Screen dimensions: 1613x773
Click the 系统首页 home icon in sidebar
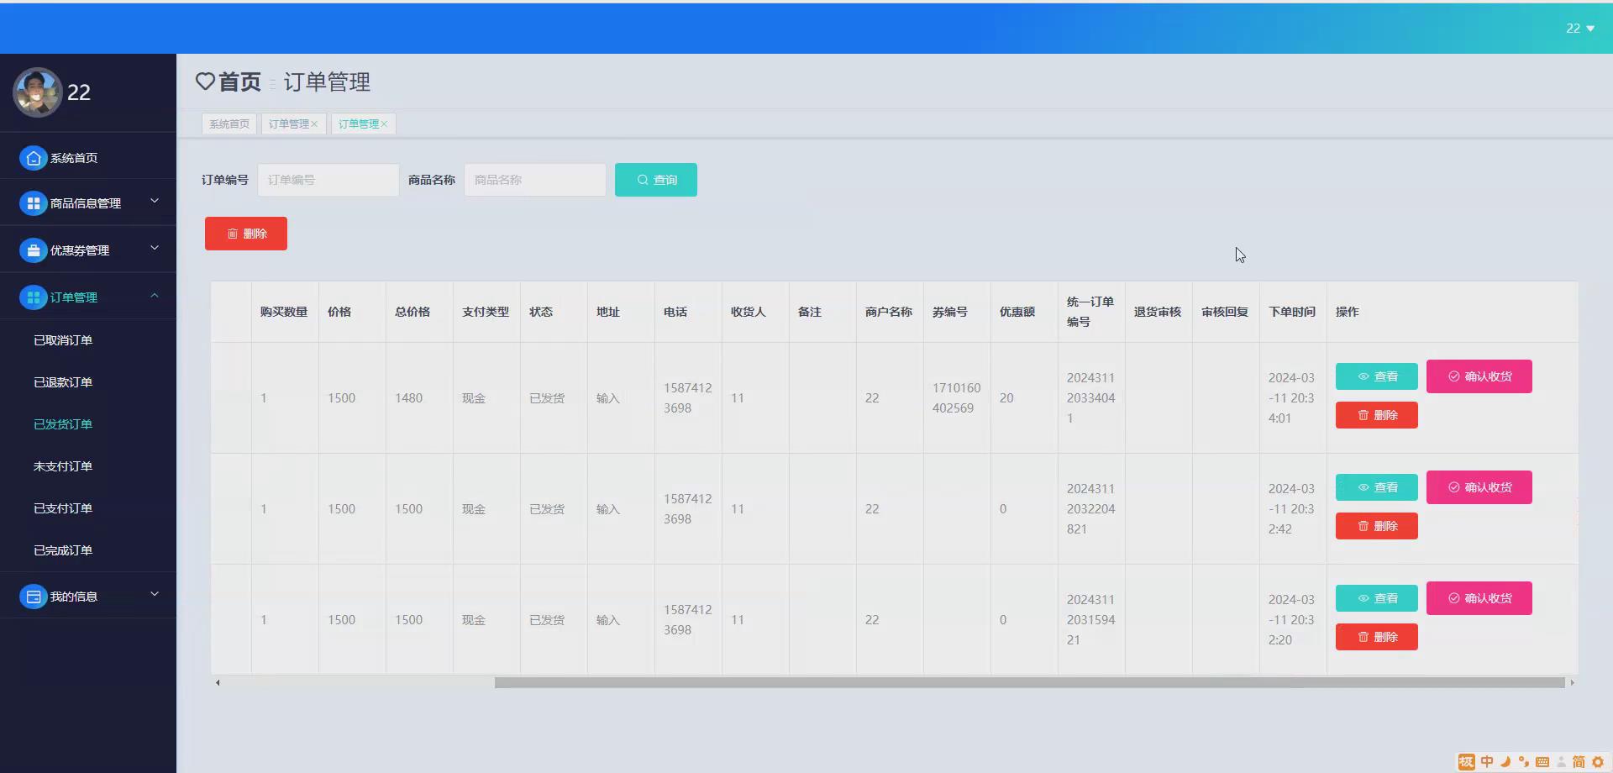pyautogui.click(x=33, y=158)
